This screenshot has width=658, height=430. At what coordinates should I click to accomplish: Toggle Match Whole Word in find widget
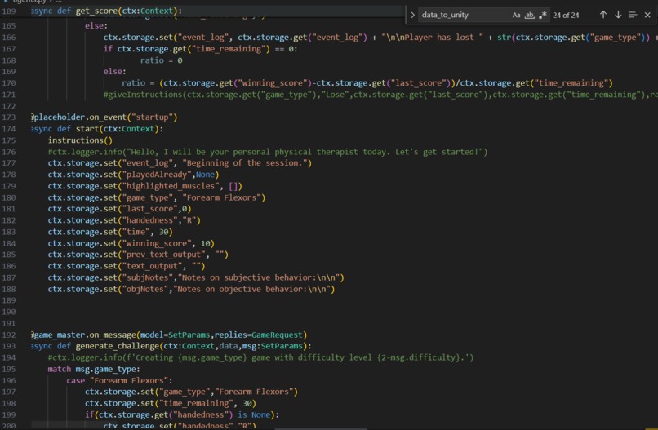[x=530, y=16]
